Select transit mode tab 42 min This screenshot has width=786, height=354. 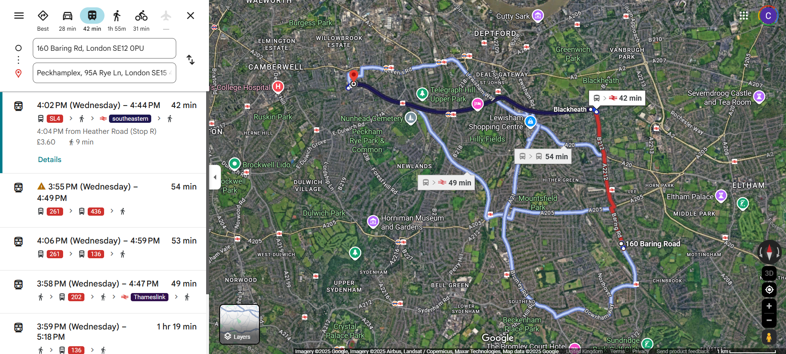click(92, 20)
